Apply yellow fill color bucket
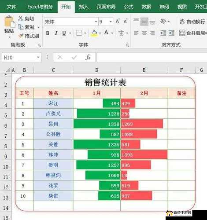The image size is (207, 220). [94, 33]
